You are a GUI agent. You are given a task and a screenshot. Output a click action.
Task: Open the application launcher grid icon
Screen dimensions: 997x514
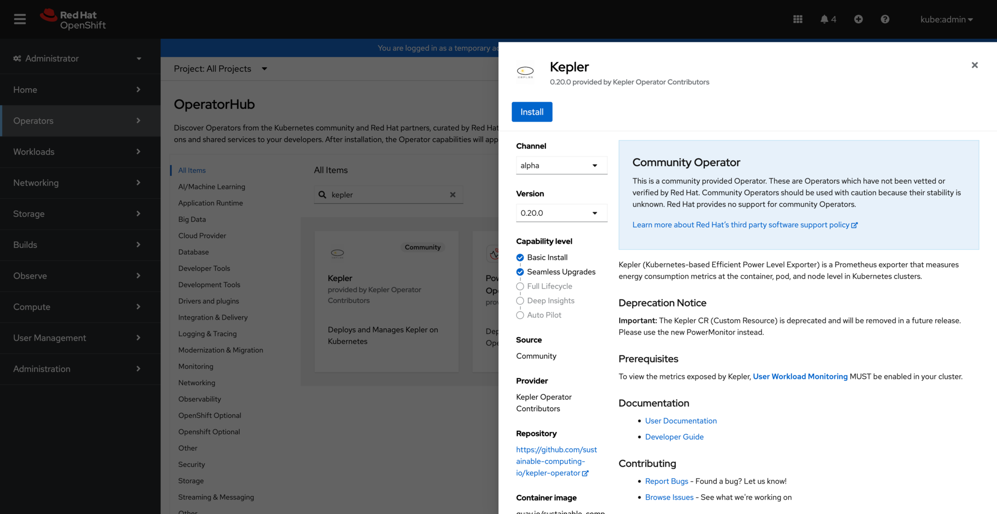798,19
